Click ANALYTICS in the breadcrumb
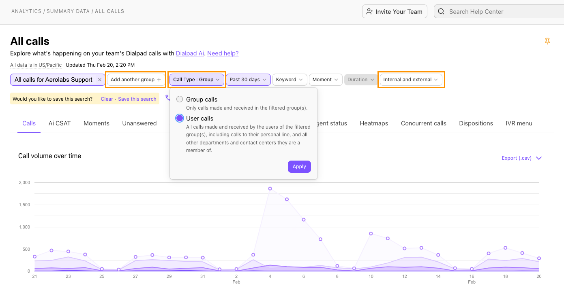The height and width of the screenshot is (288, 564). tap(26, 11)
